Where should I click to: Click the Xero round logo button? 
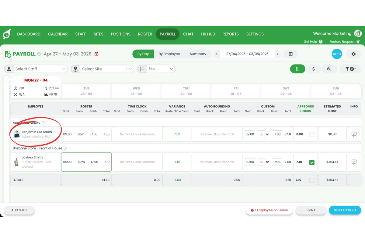point(337,54)
